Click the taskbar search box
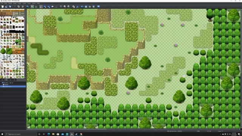 click(x=21, y=134)
